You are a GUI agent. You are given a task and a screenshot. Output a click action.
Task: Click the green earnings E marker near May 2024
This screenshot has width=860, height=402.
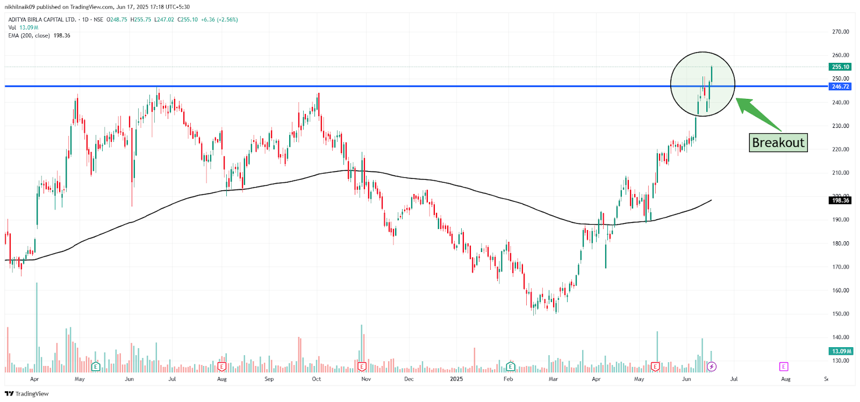coord(96,367)
